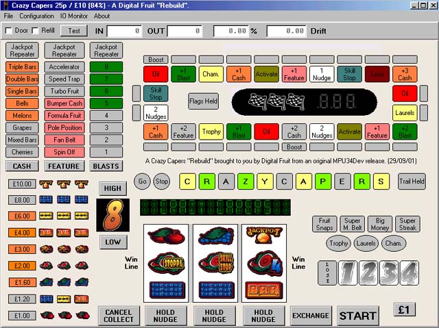Click the LOW gamble button
The height and width of the screenshot is (328, 439).
112,242
